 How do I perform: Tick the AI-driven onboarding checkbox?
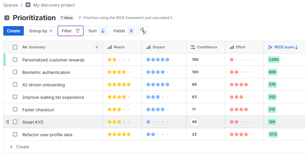pos(15,85)
